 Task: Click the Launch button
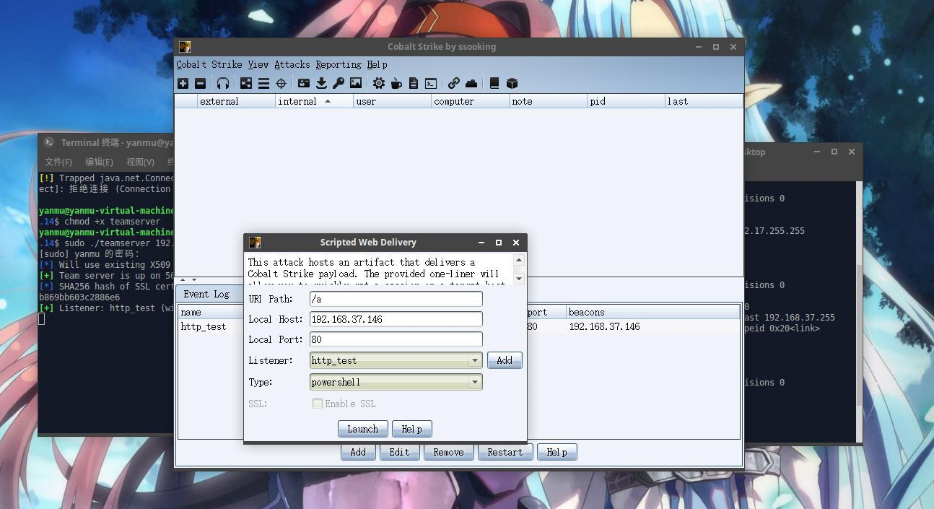point(362,429)
